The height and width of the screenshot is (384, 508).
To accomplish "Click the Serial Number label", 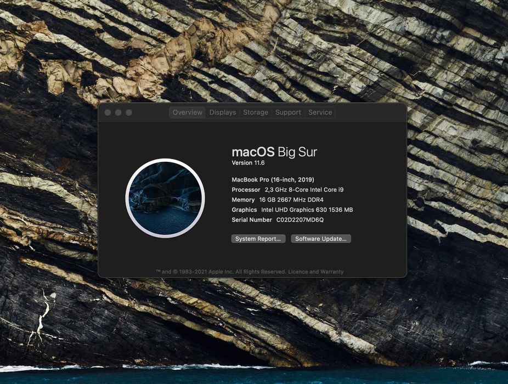I will pos(252,220).
